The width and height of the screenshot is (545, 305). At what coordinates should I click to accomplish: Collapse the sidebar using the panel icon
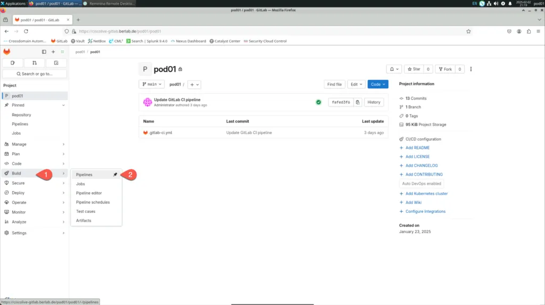44,52
